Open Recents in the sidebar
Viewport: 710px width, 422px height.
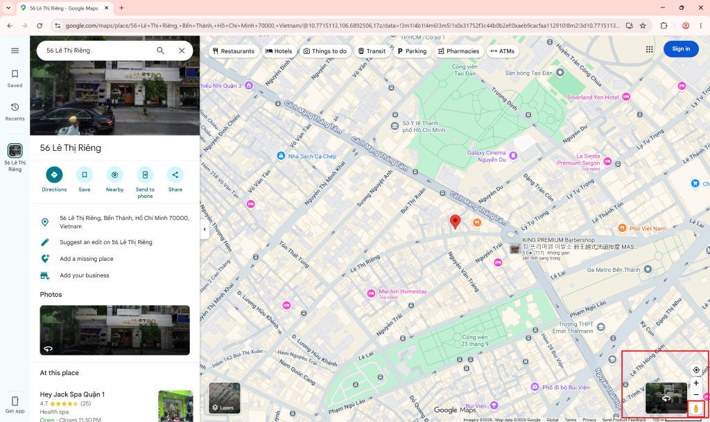15,111
